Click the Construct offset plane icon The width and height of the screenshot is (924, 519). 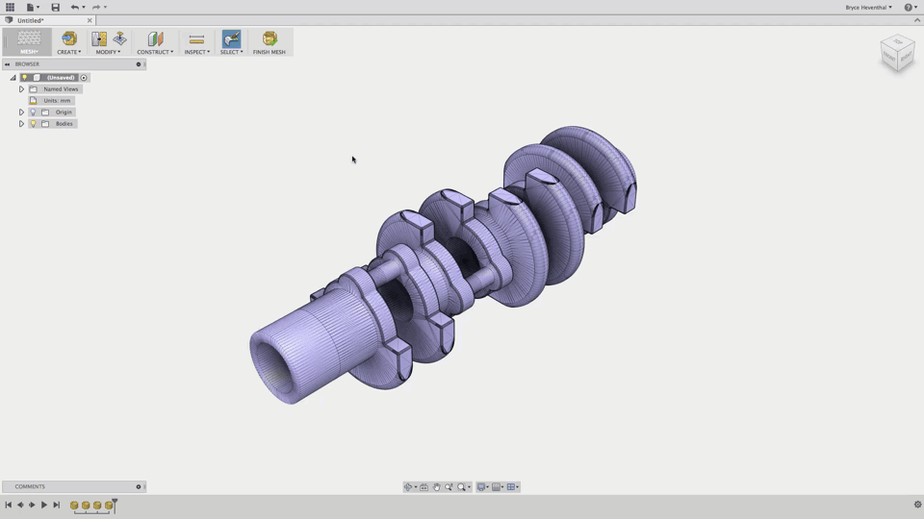(155, 38)
